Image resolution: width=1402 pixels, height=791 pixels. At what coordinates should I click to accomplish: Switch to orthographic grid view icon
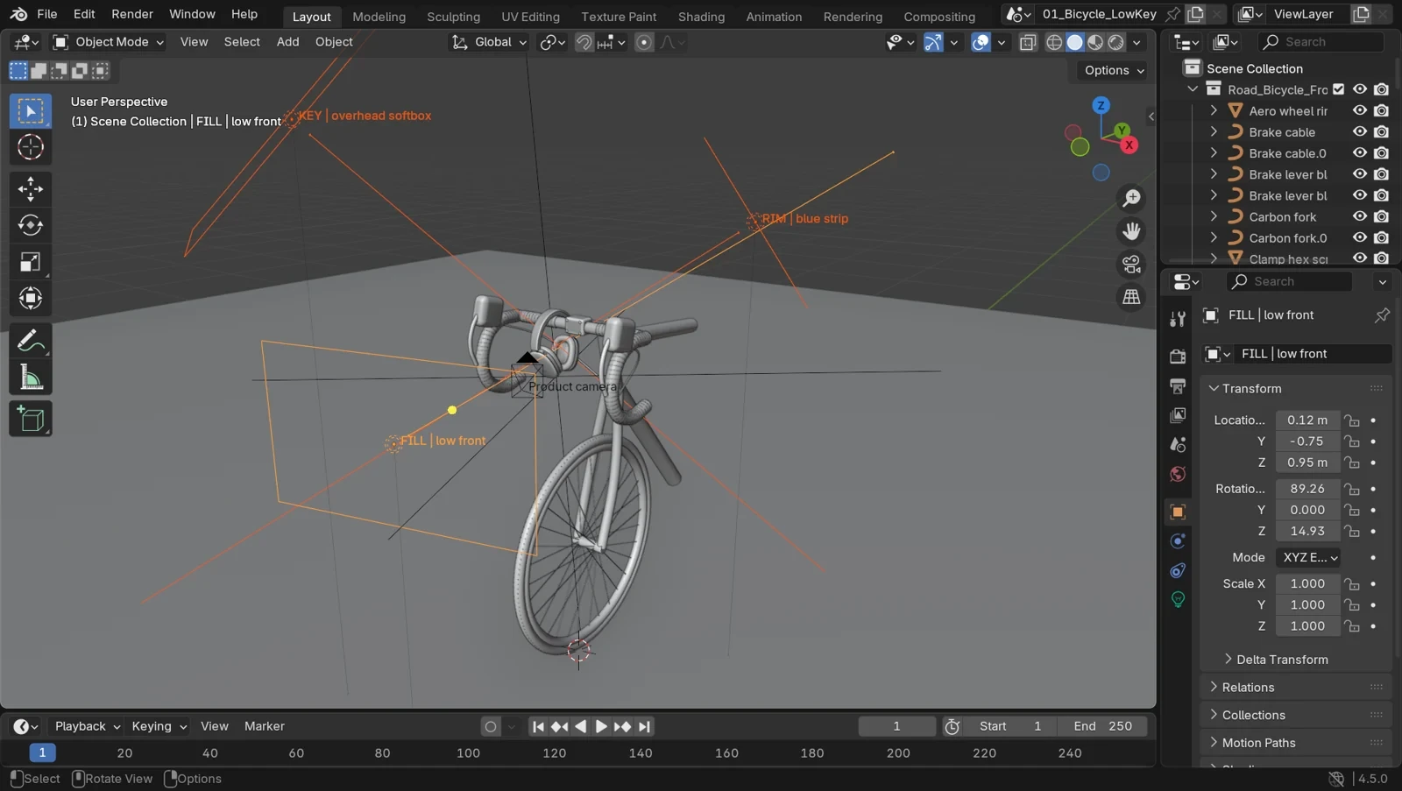1132,298
